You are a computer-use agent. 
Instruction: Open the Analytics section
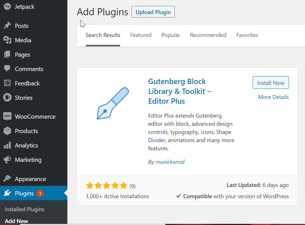click(x=26, y=145)
